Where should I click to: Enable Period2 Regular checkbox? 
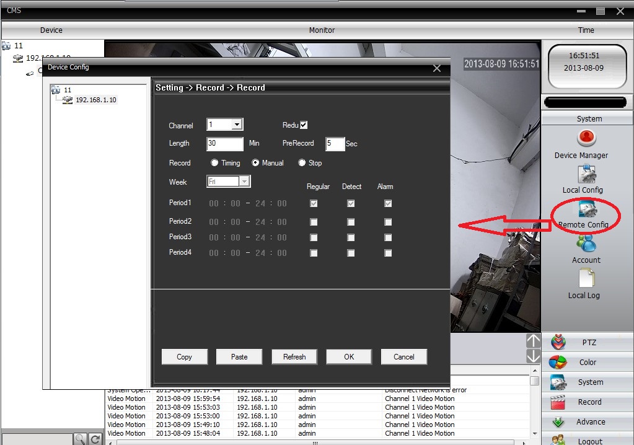tap(314, 222)
